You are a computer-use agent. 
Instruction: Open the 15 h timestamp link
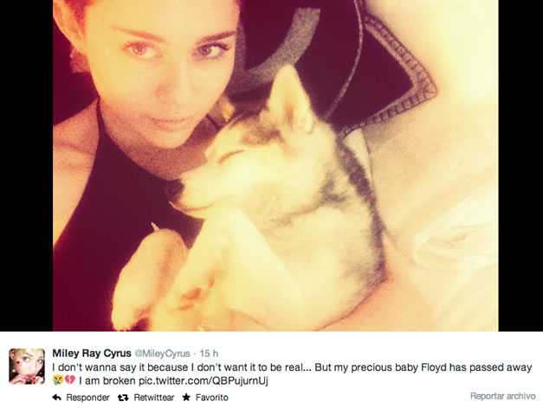(x=209, y=354)
